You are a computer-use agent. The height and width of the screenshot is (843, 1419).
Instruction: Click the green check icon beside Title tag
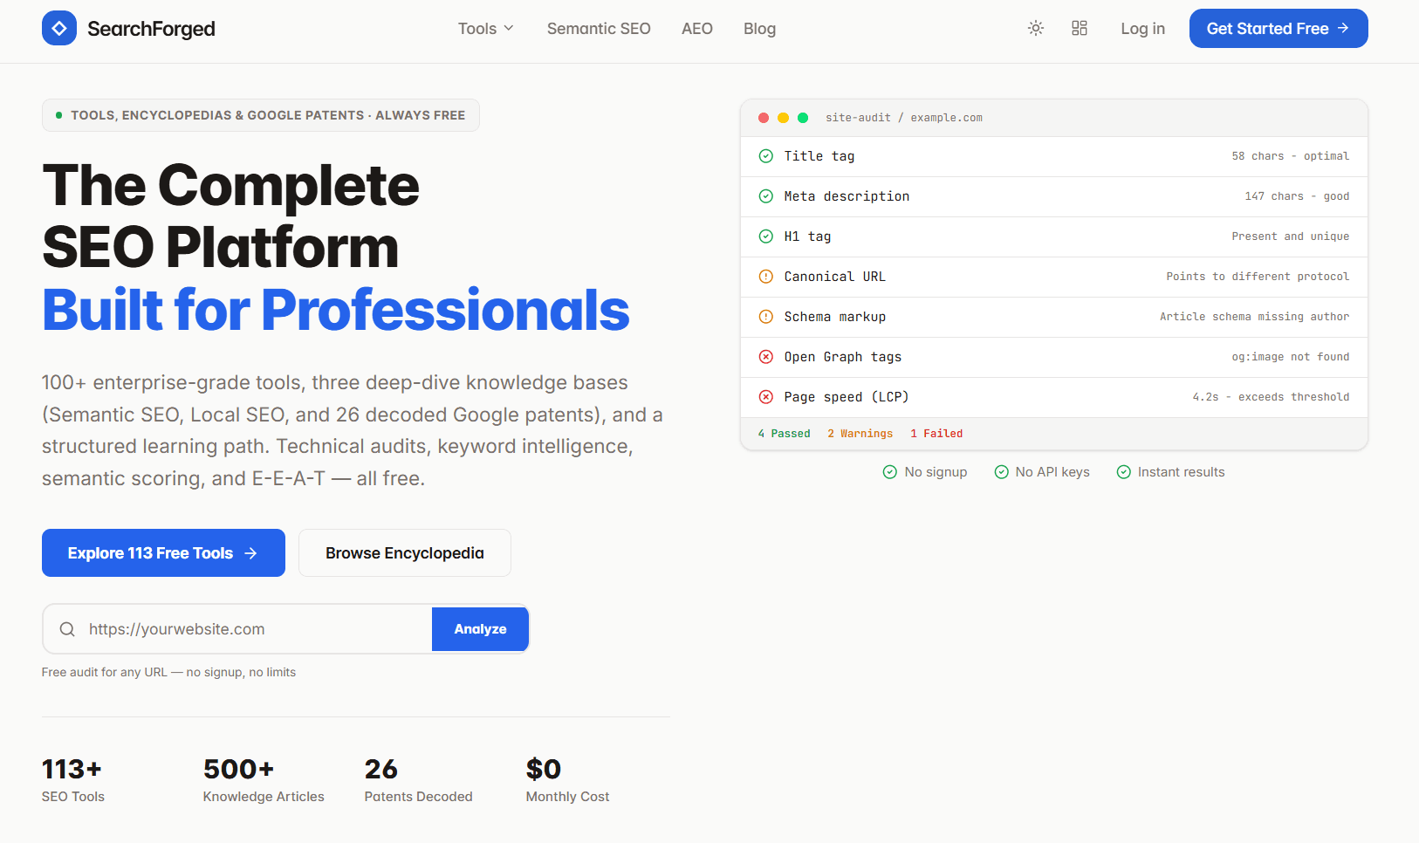coord(766,155)
